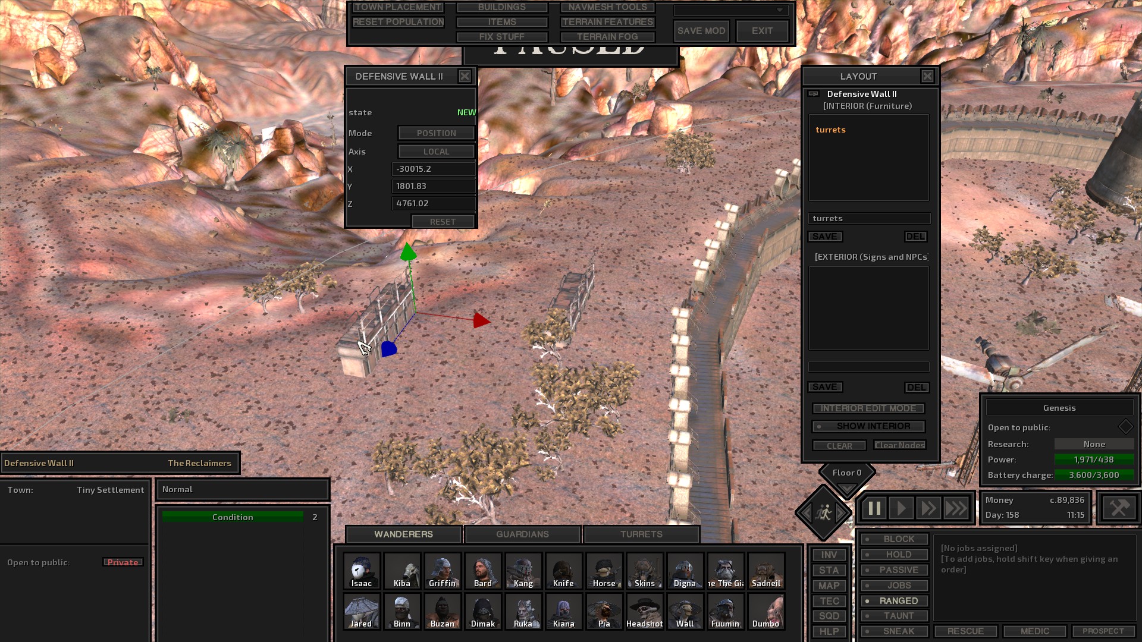
Task: Open NAVMESH TOOLS menu
Action: click(x=607, y=7)
